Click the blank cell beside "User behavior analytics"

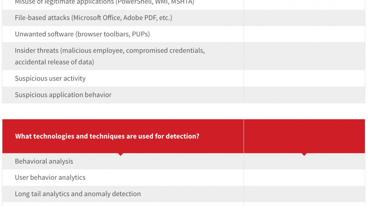304,177
